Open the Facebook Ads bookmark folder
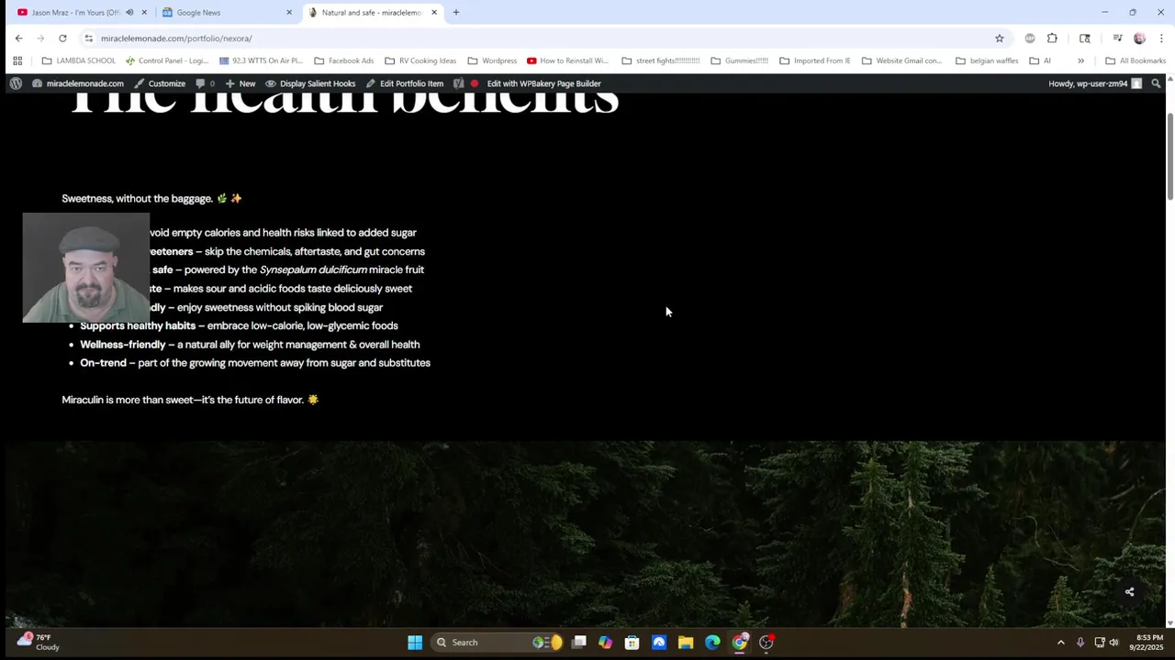The image size is (1175, 660). pos(343,60)
